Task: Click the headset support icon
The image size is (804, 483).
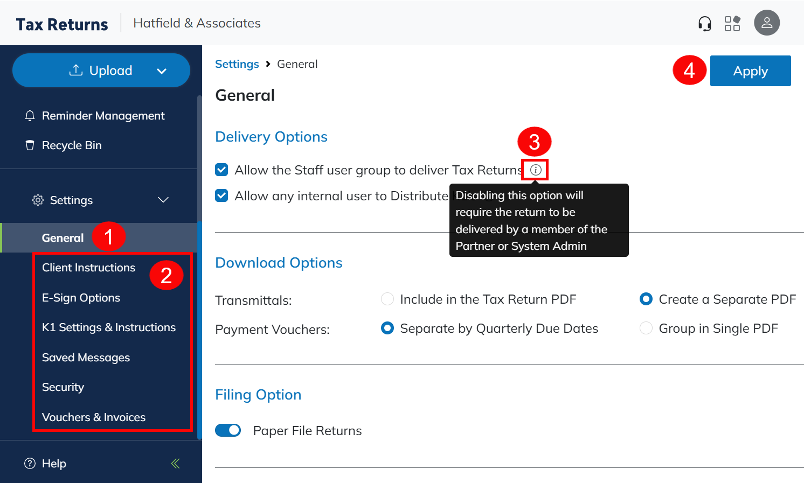Action: pos(704,24)
